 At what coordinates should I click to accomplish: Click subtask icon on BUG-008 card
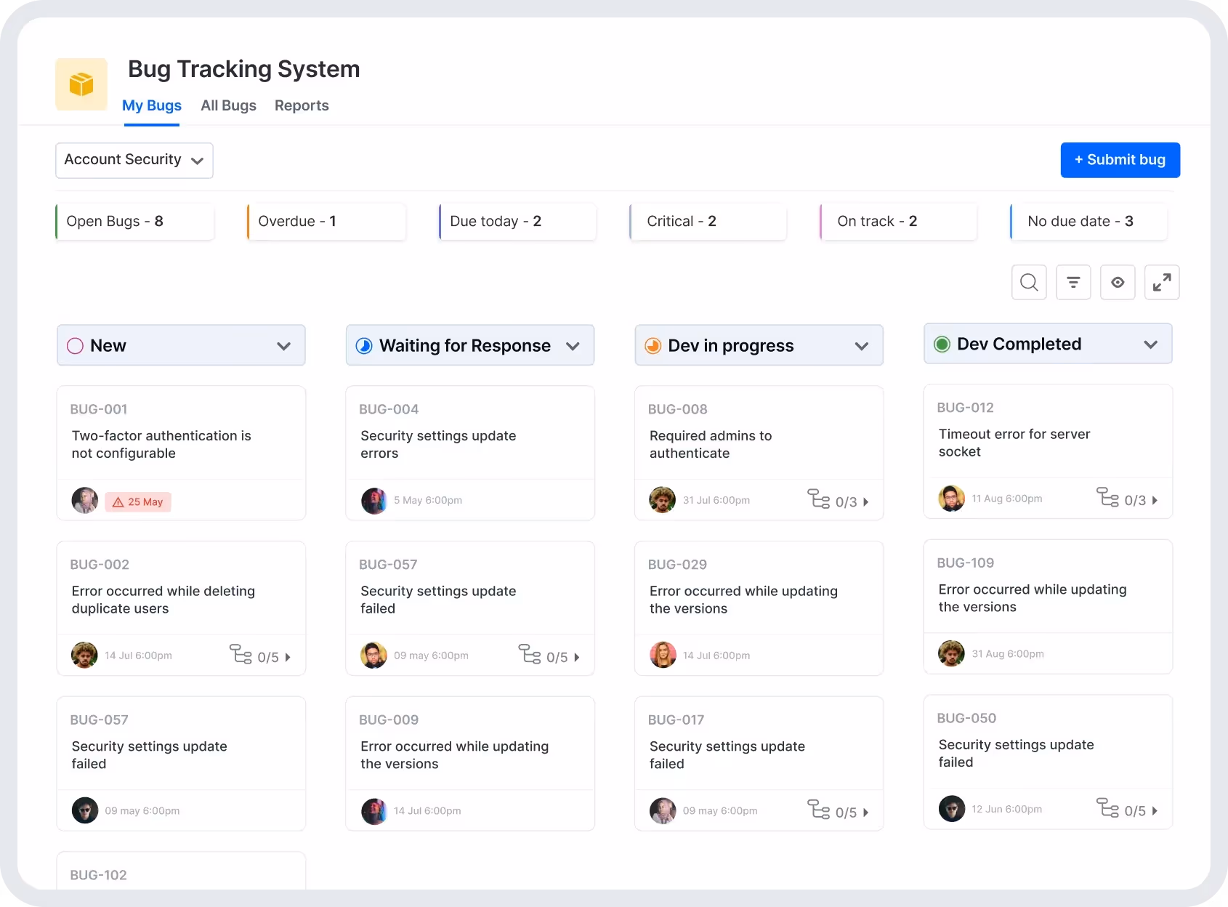point(819,499)
